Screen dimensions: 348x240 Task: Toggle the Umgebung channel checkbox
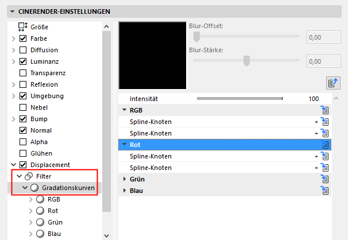[x=23, y=96]
